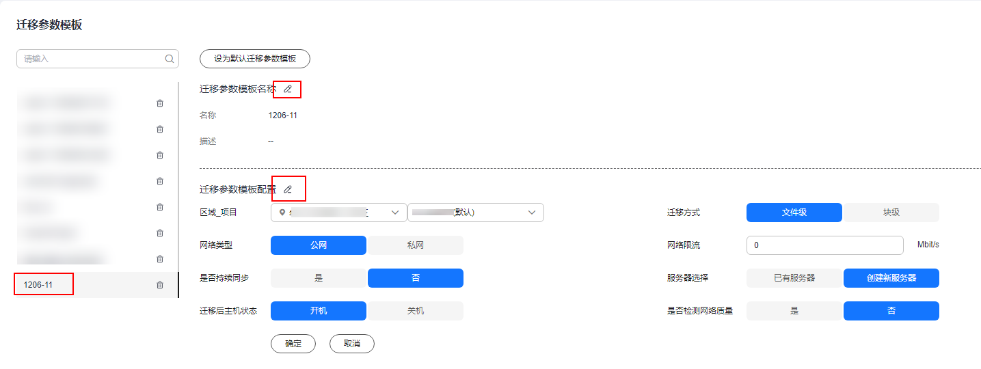The image size is (981, 369).
Task: Delete the template directly above 1206-11
Action: [160, 259]
